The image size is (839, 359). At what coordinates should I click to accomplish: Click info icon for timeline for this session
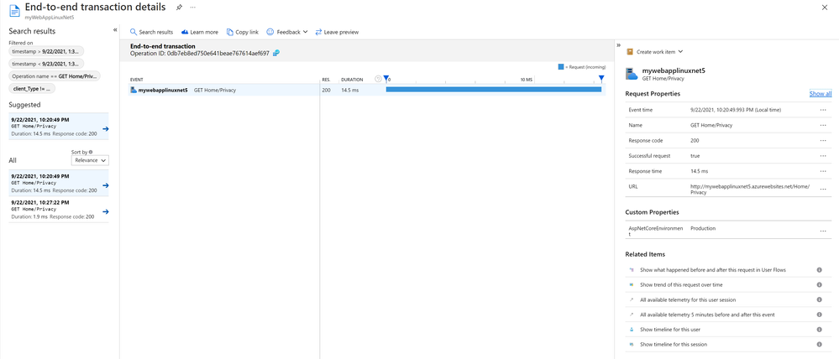(x=819, y=345)
